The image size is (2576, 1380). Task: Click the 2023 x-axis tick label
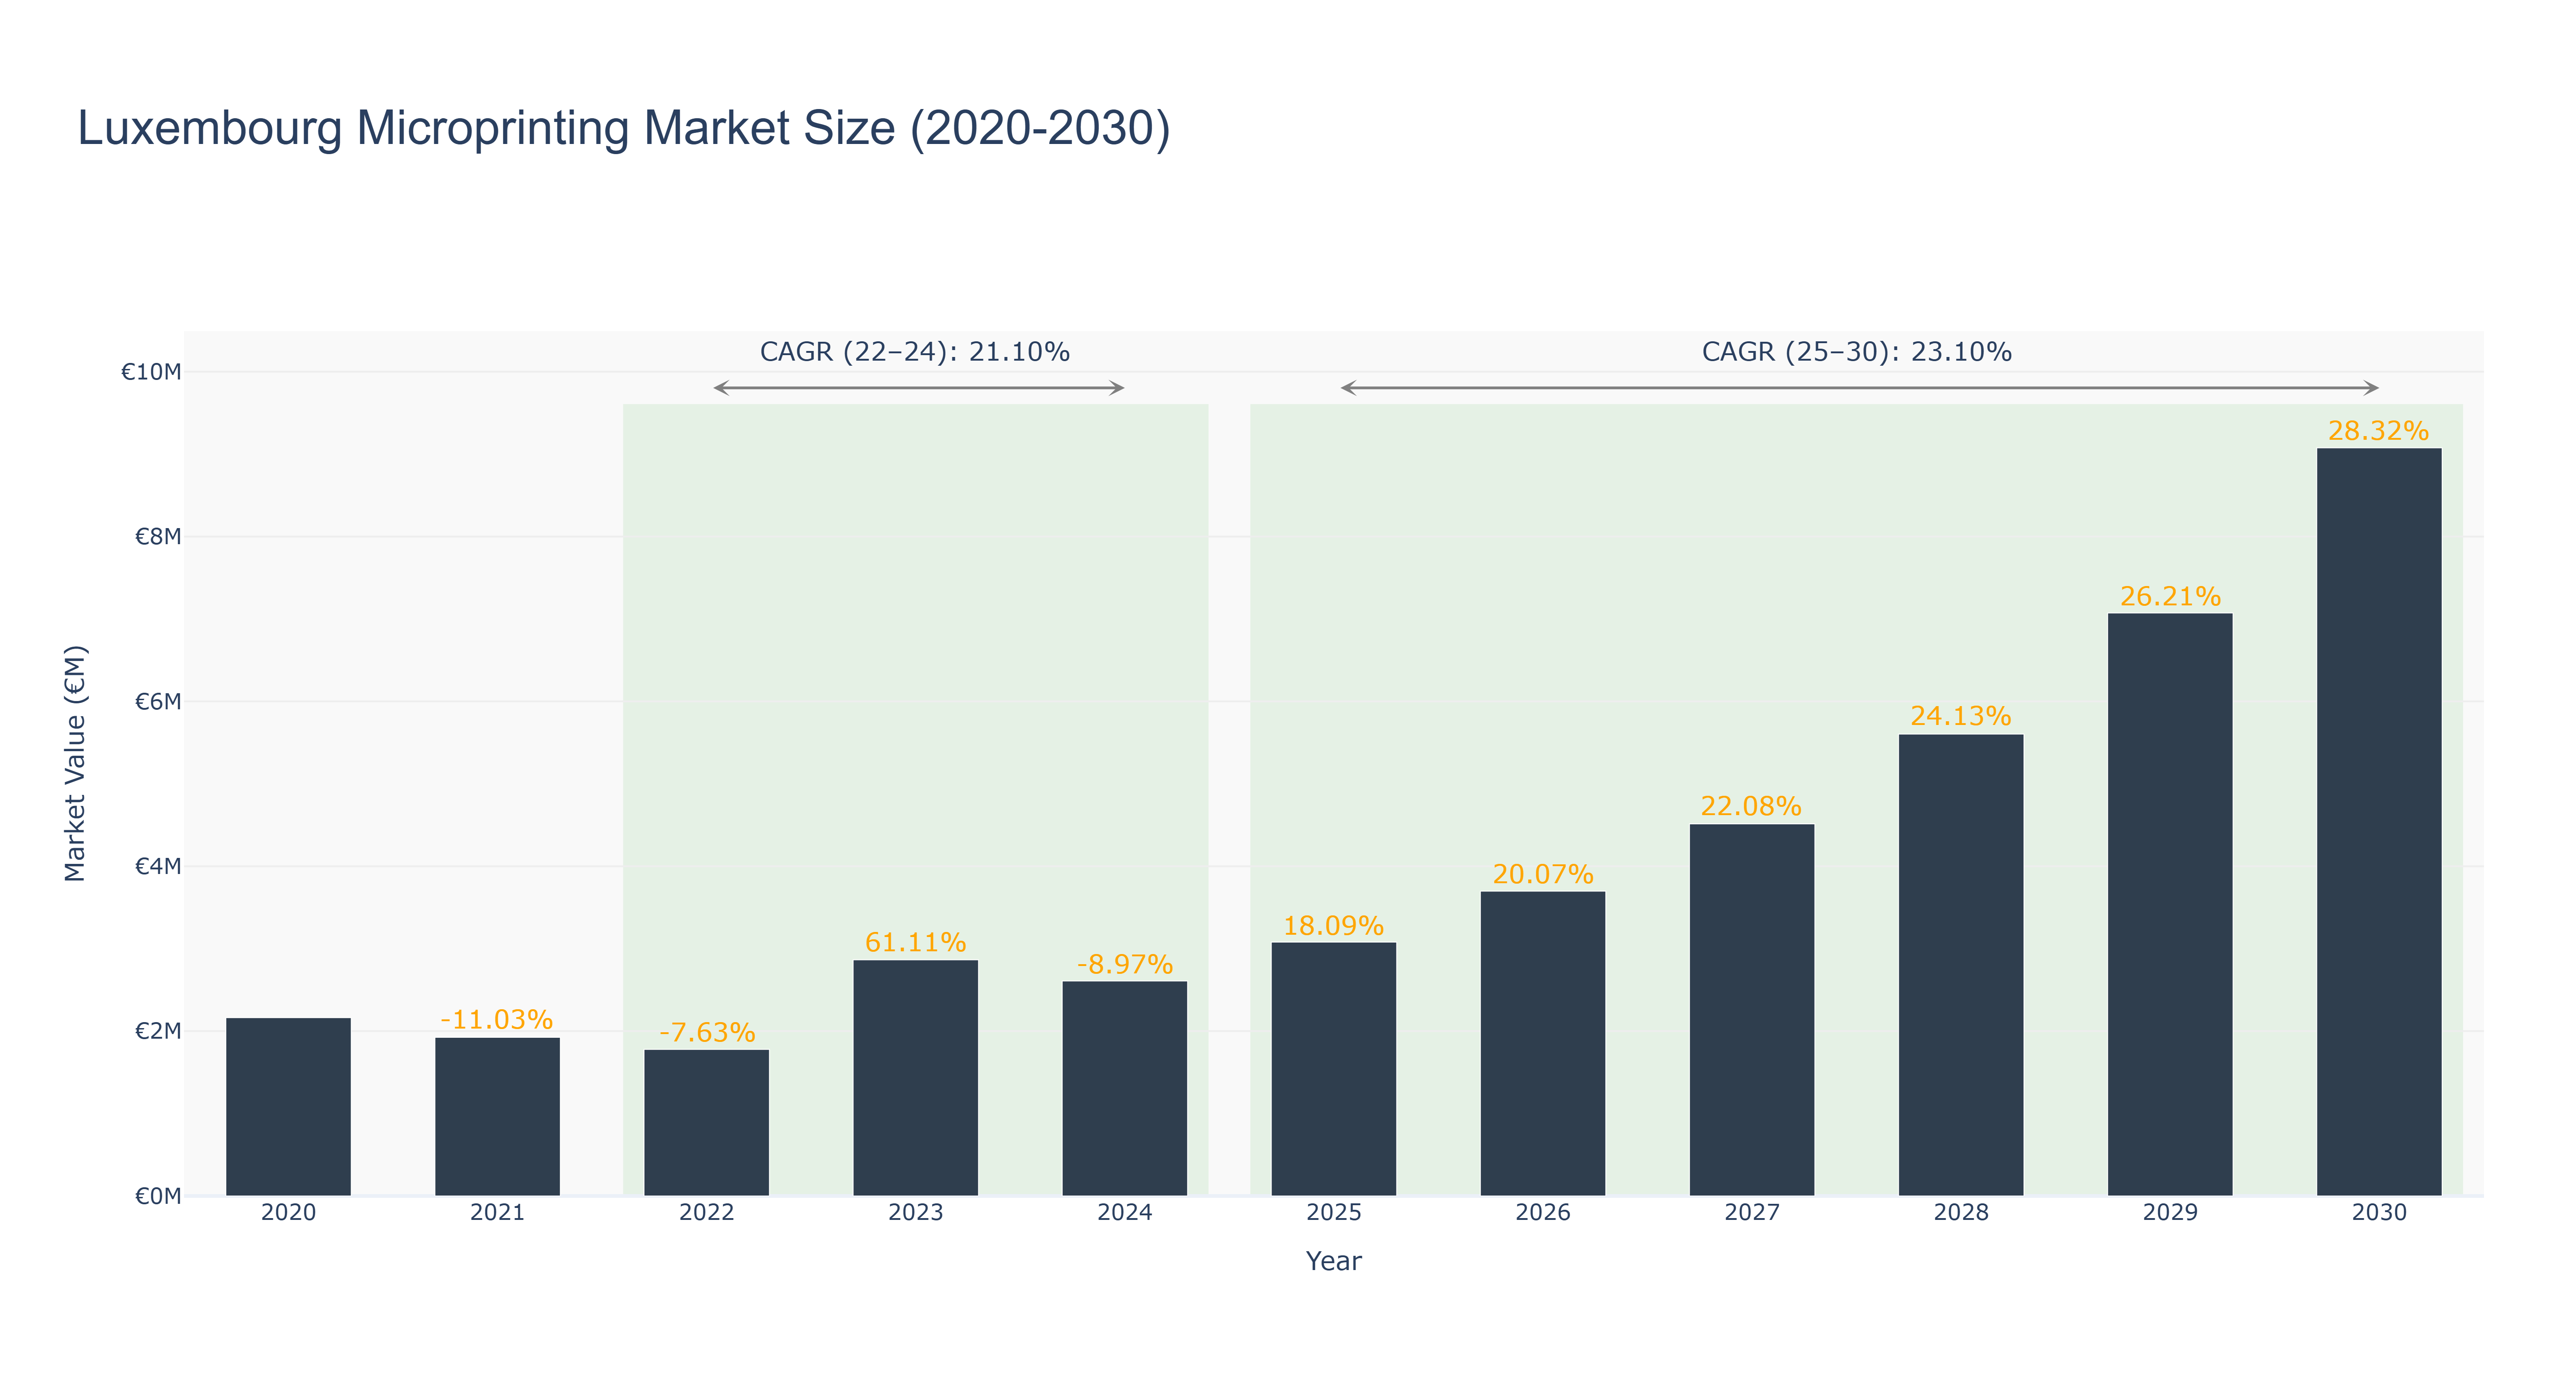coord(915,1213)
